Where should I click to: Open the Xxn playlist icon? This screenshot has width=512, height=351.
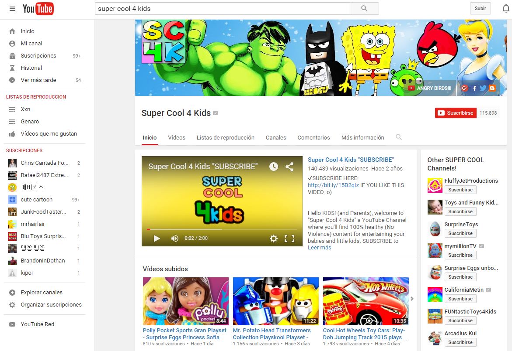pos(12,109)
